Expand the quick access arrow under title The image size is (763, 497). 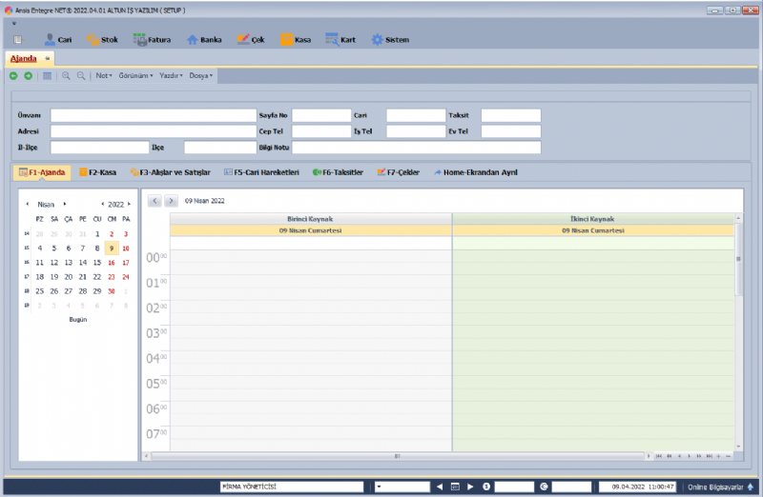pyautogui.click(x=14, y=23)
